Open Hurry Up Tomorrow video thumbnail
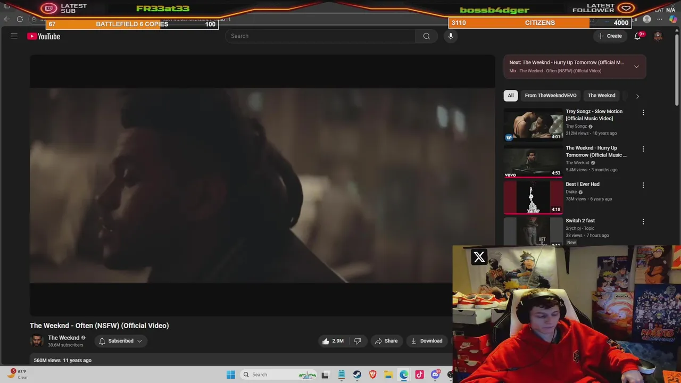This screenshot has width=681, height=383. coord(533,161)
